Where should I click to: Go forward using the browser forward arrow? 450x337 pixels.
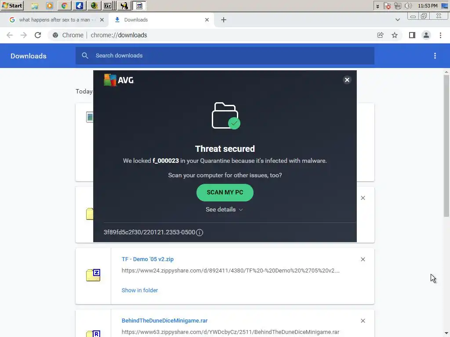point(24,35)
